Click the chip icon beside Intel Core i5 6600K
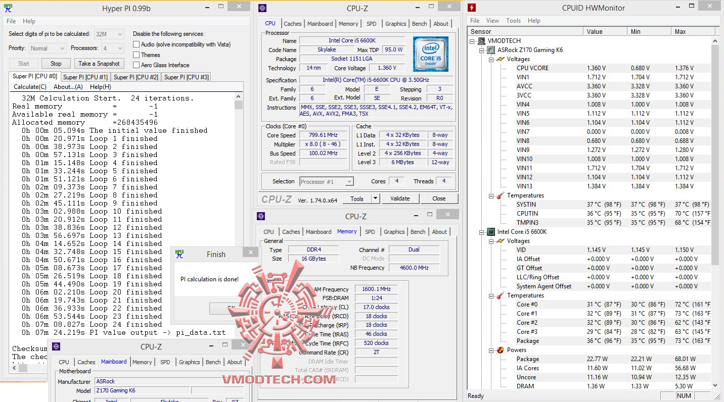Viewport: 724px width, 402px height. [491, 232]
